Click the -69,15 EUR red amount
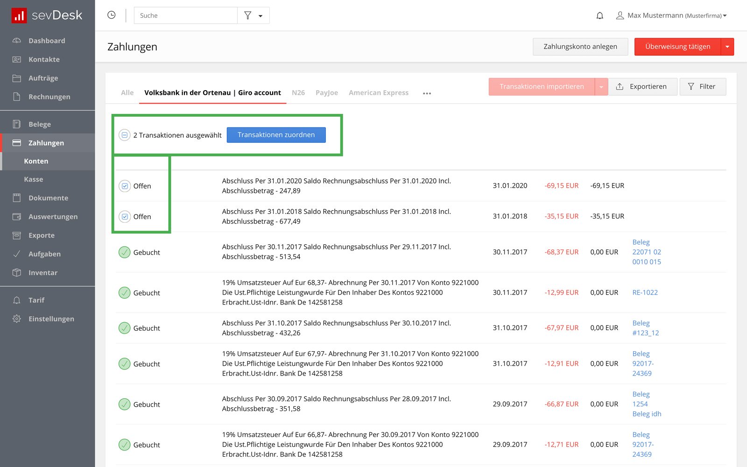 (x=561, y=186)
